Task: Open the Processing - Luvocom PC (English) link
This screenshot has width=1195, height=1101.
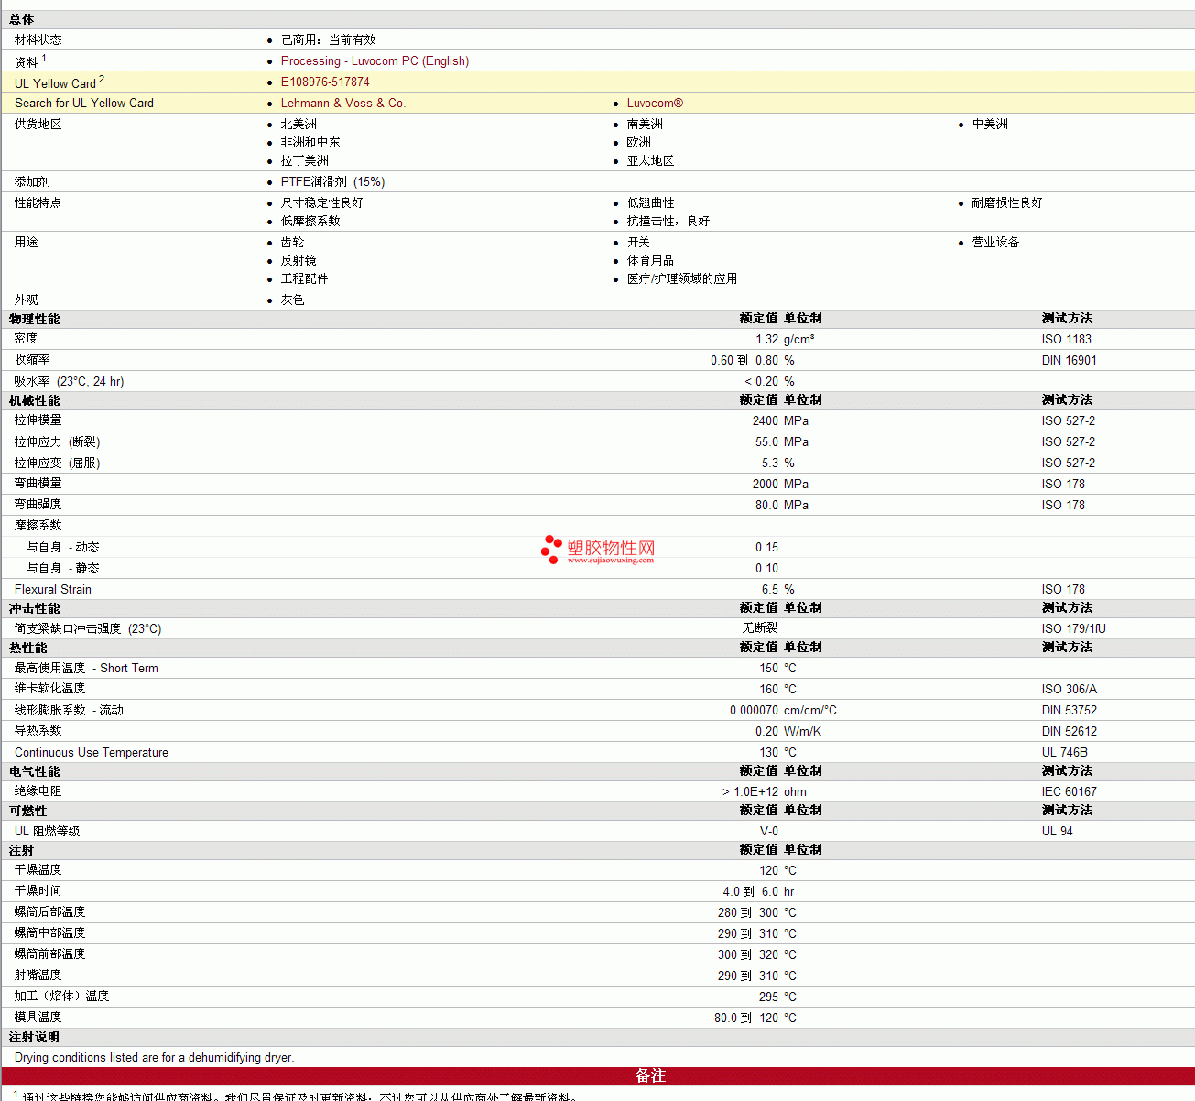Action: 375,60
